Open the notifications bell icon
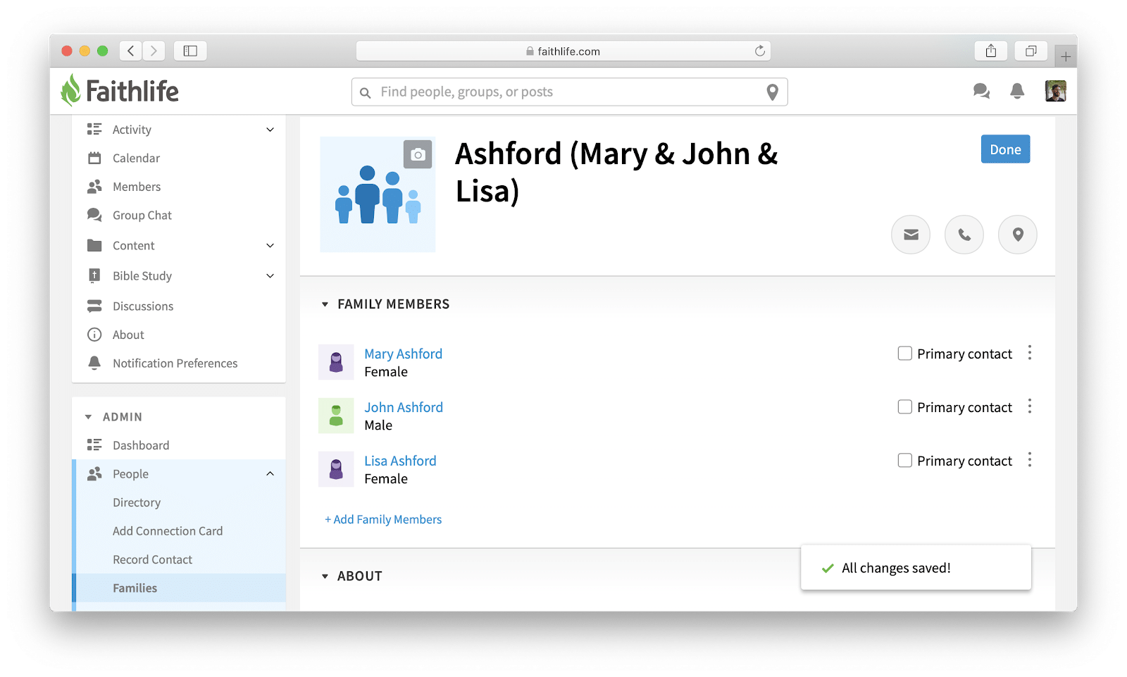The height and width of the screenshot is (677, 1127). coord(1017,91)
